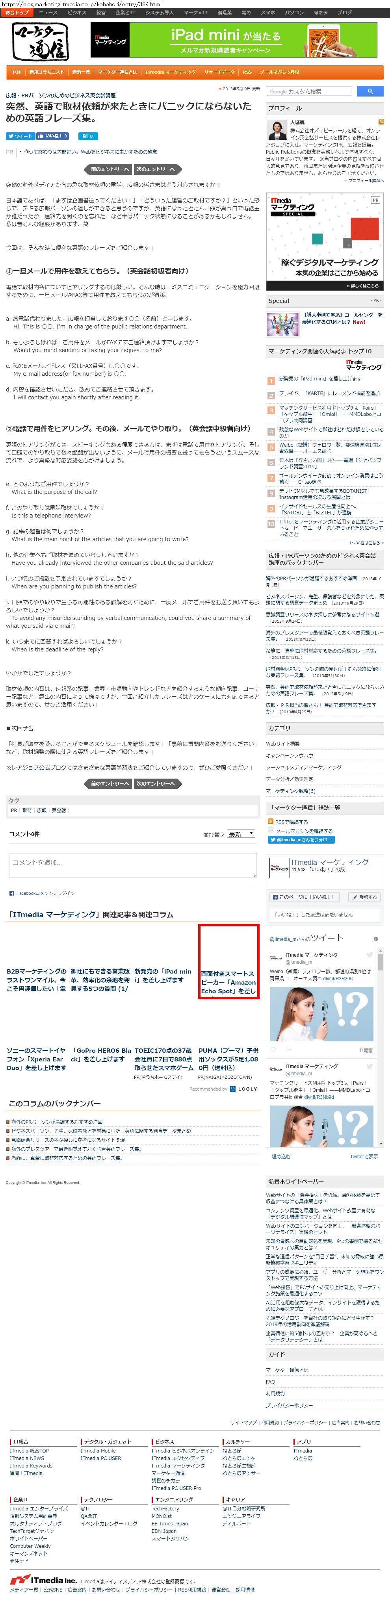Open the Facebook comment plugin icon
The height and width of the screenshot is (1601, 390).
click(x=12, y=893)
